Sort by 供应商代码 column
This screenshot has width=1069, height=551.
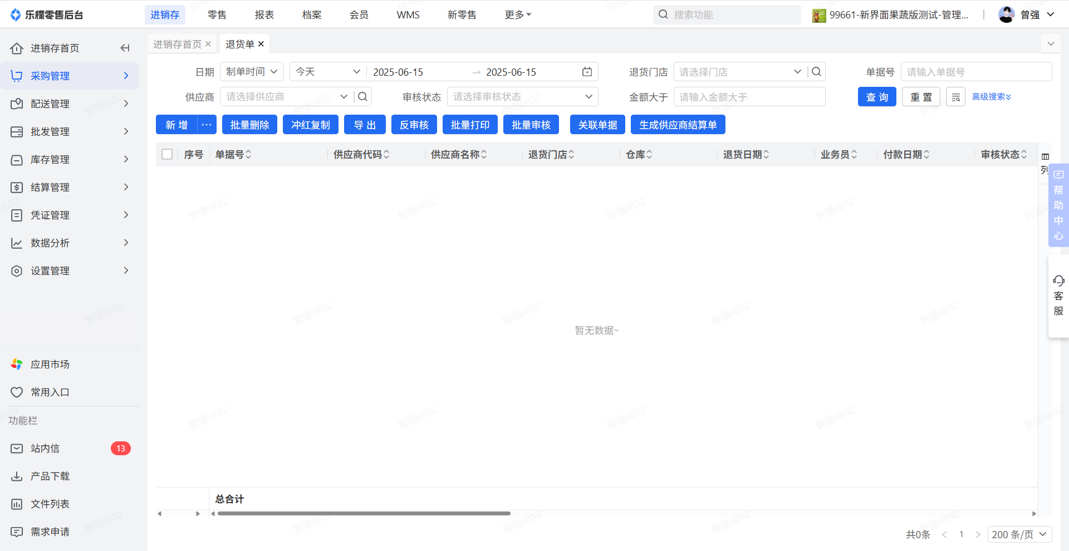point(386,154)
